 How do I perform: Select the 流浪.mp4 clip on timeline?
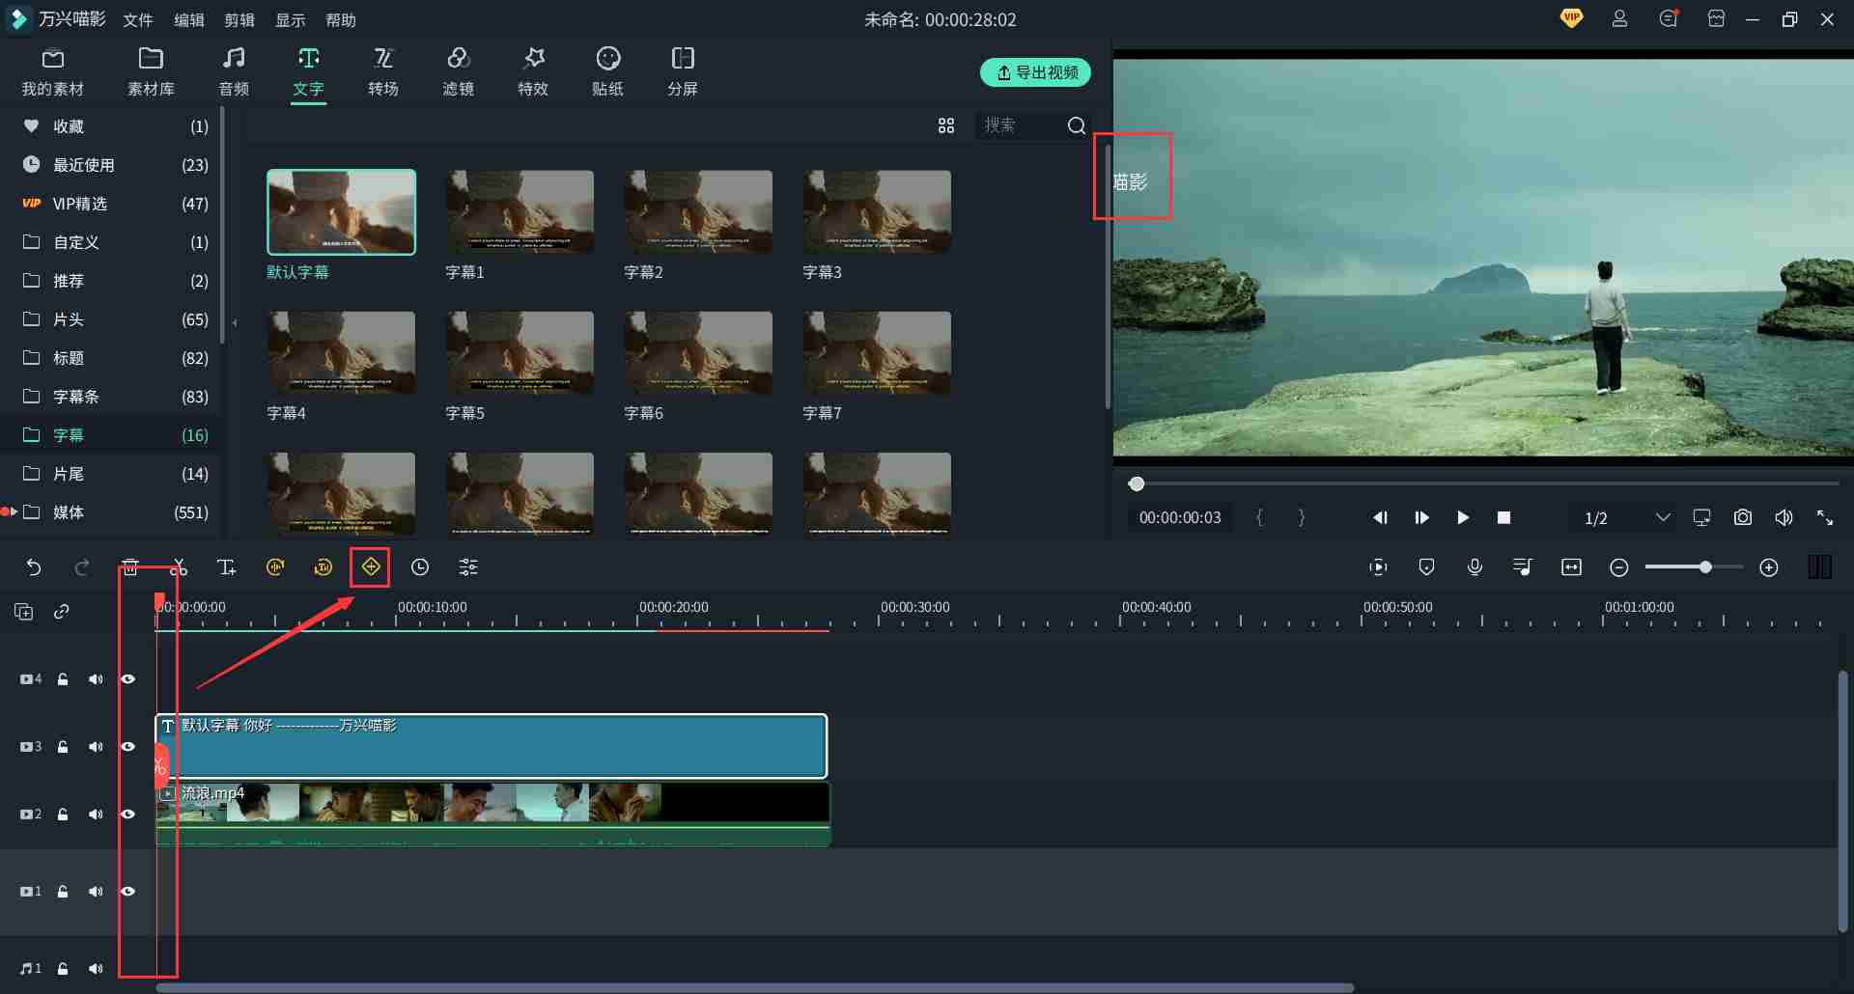[x=492, y=815]
